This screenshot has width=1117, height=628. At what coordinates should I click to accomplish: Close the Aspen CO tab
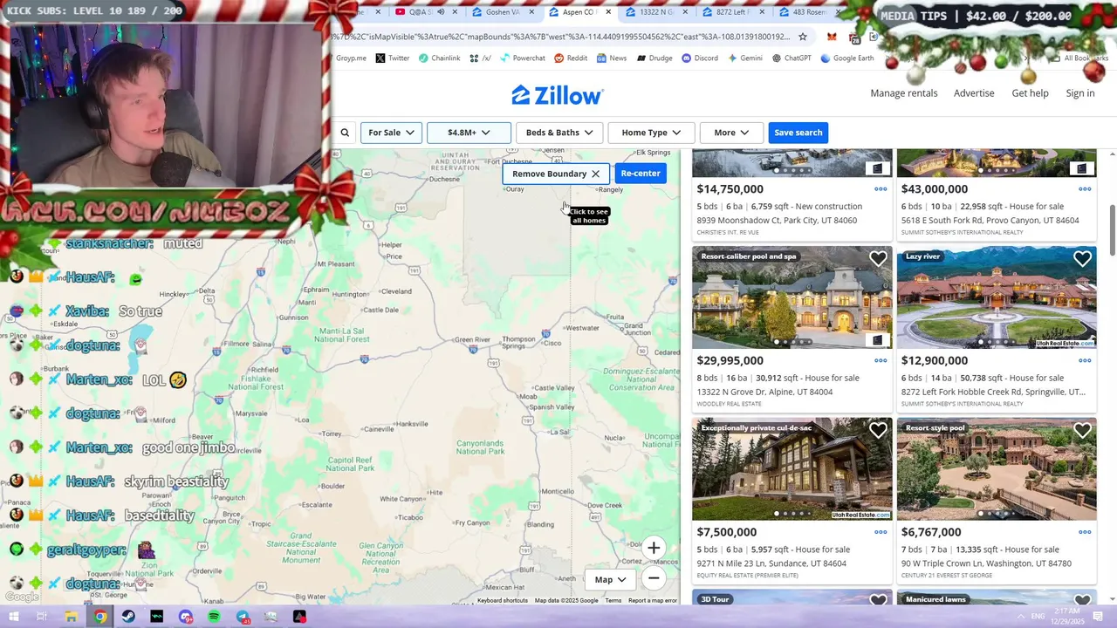click(x=608, y=12)
